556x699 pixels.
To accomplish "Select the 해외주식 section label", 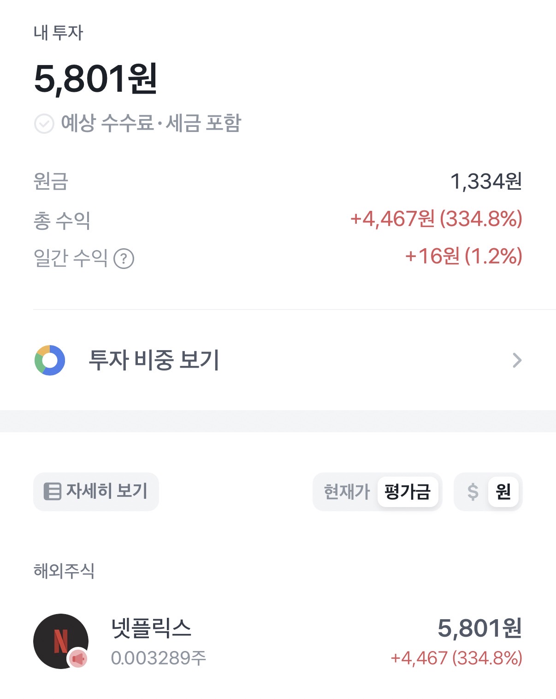I will click(64, 571).
